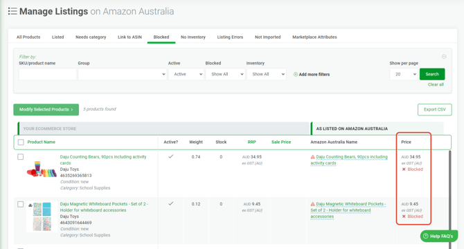464x249 pixels.
Task: Click the Manage Listings list icon
Action: pos(12,12)
